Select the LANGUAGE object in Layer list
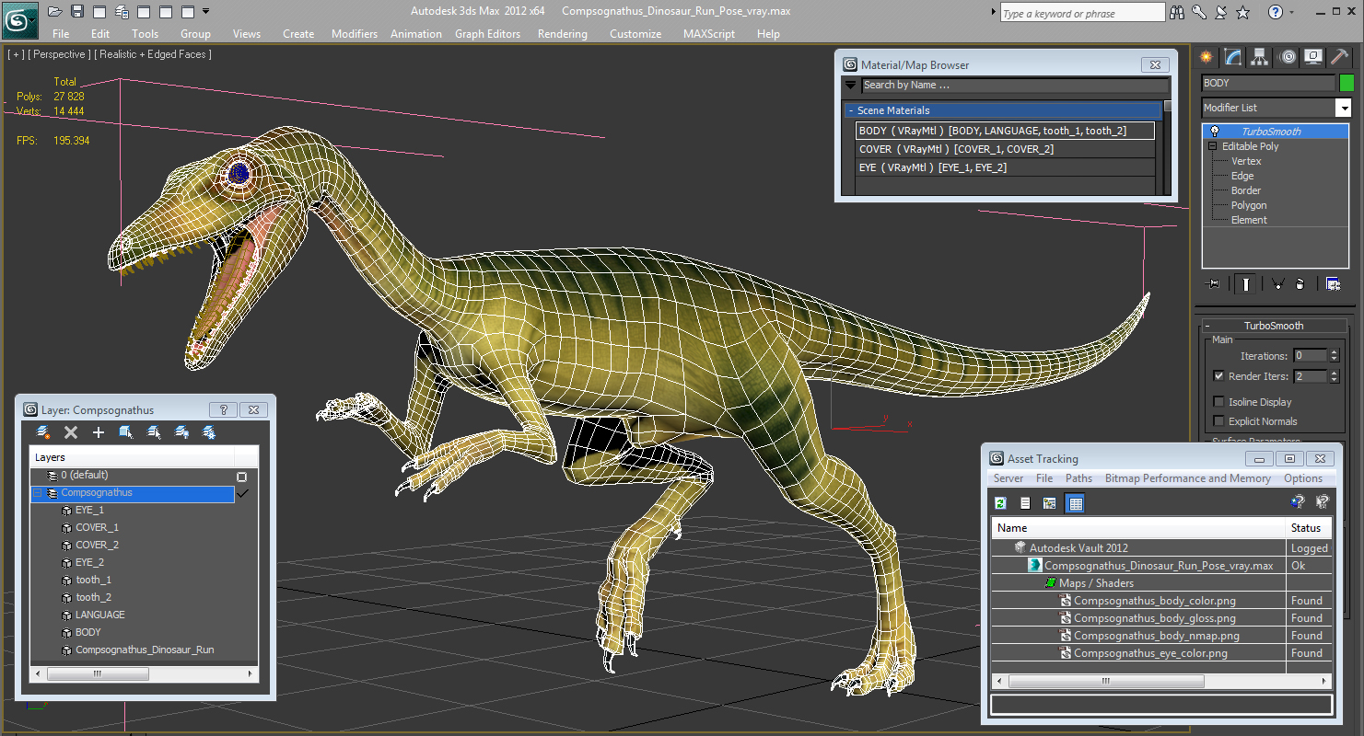 click(x=100, y=615)
